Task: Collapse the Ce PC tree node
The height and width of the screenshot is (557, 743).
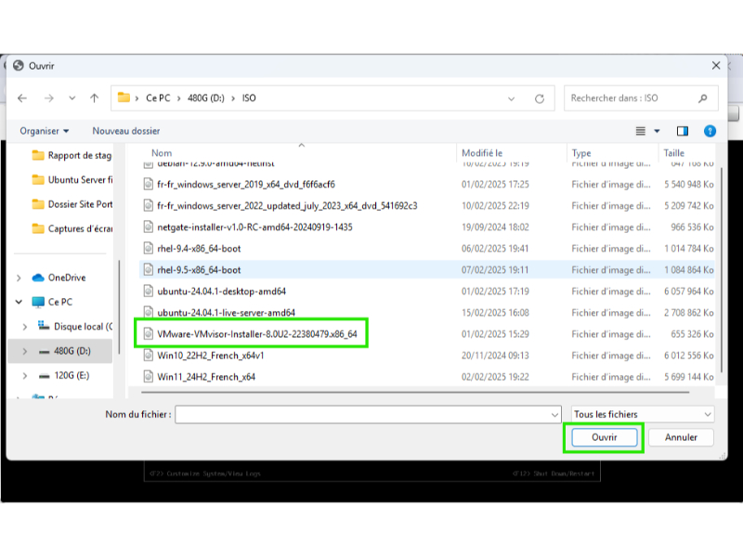Action: 19,302
